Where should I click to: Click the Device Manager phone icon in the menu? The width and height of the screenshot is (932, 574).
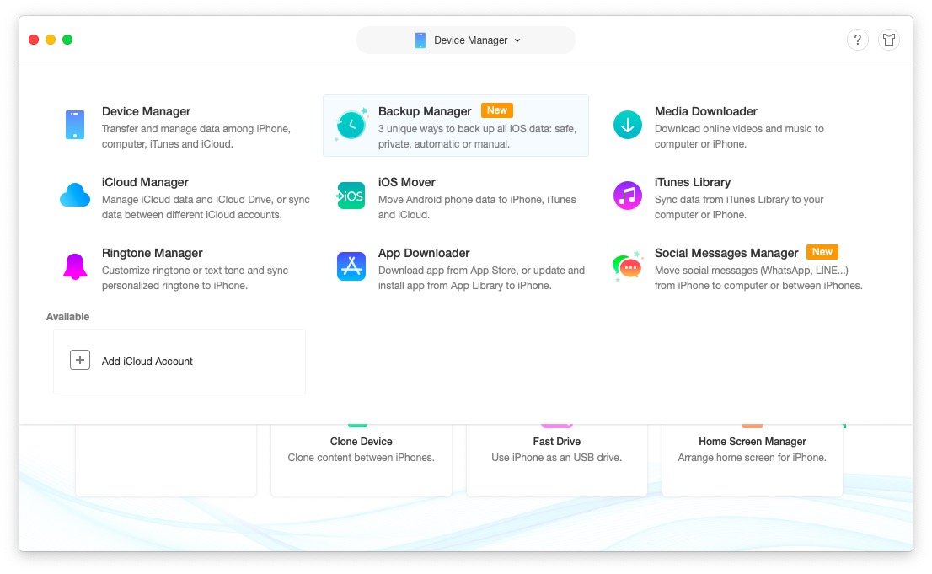coord(75,124)
